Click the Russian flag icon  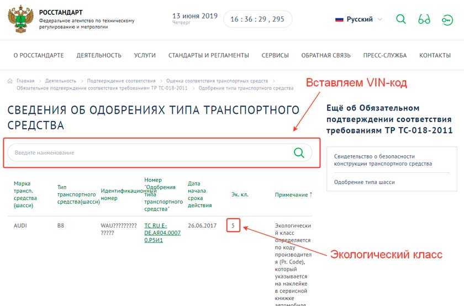pyautogui.click(x=340, y=19)
